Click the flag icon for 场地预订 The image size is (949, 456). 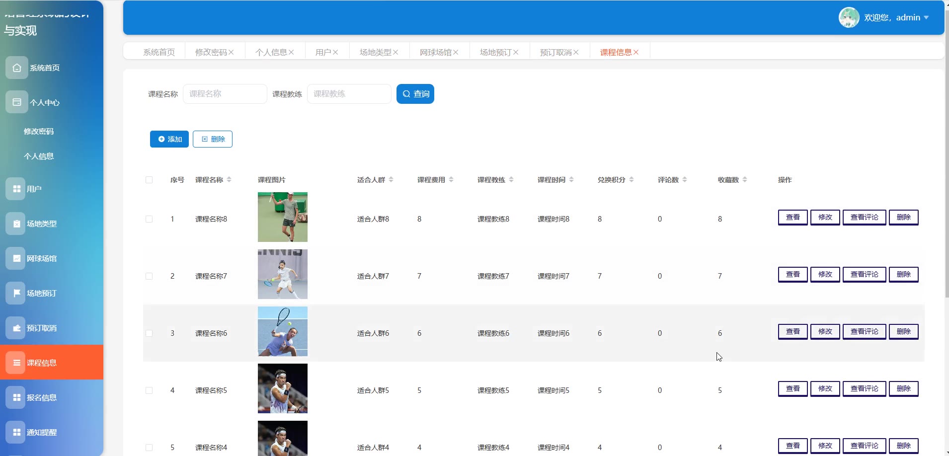pyautogui.click(x=16, y=293)
